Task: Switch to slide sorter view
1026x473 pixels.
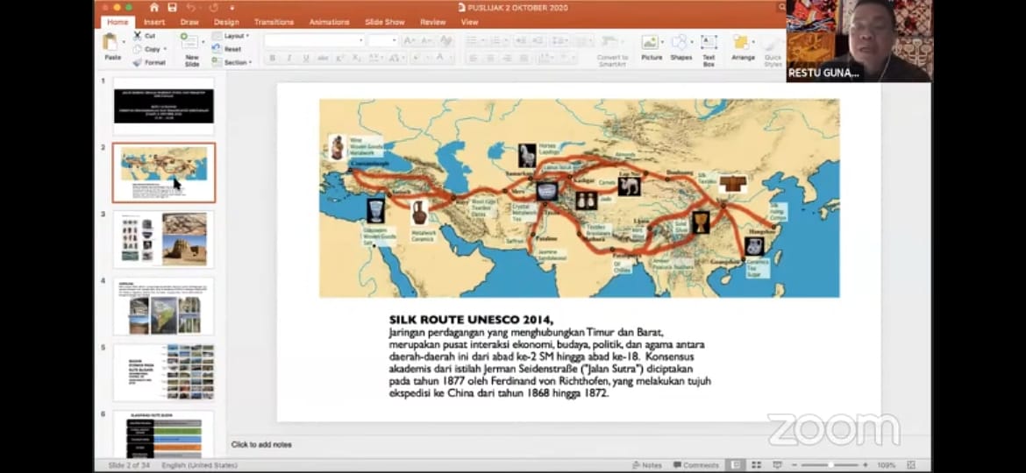Action: [x=756, y=465]
